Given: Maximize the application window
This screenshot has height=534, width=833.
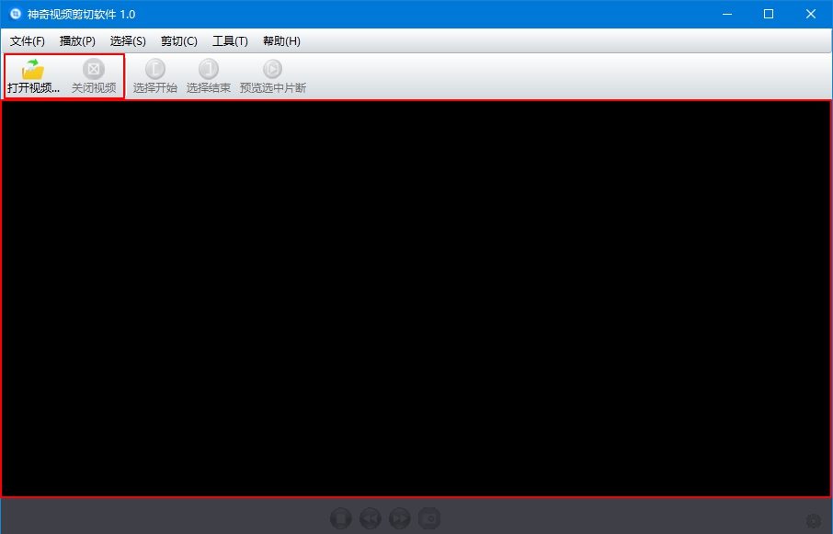Looking at the screenshot, I should click(x=769, y=14).
